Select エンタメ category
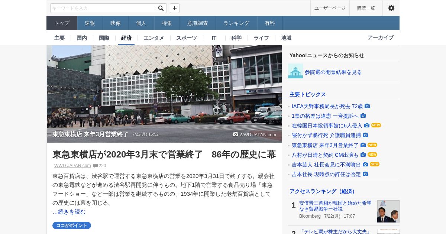This screenshot has height=234, width=446. tap(154, 38)
